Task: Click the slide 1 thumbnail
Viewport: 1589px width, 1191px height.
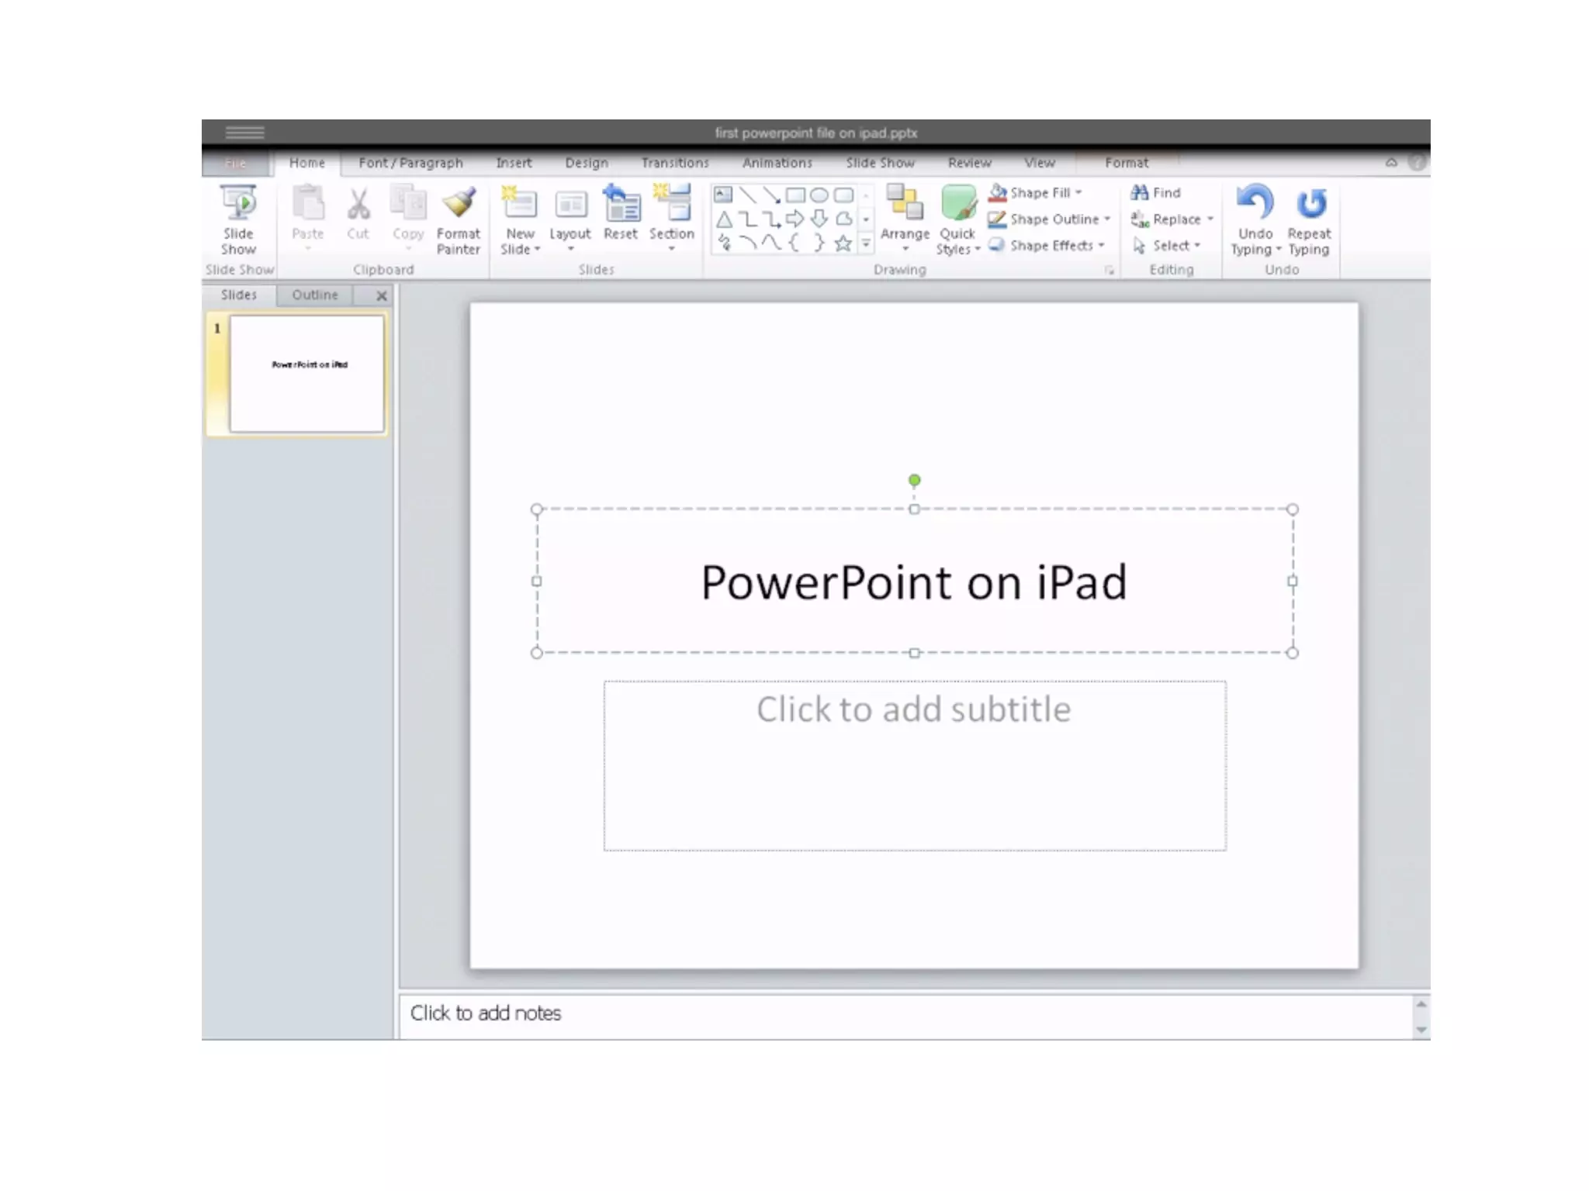Action: pyautogui.click(x=307, y=373)
